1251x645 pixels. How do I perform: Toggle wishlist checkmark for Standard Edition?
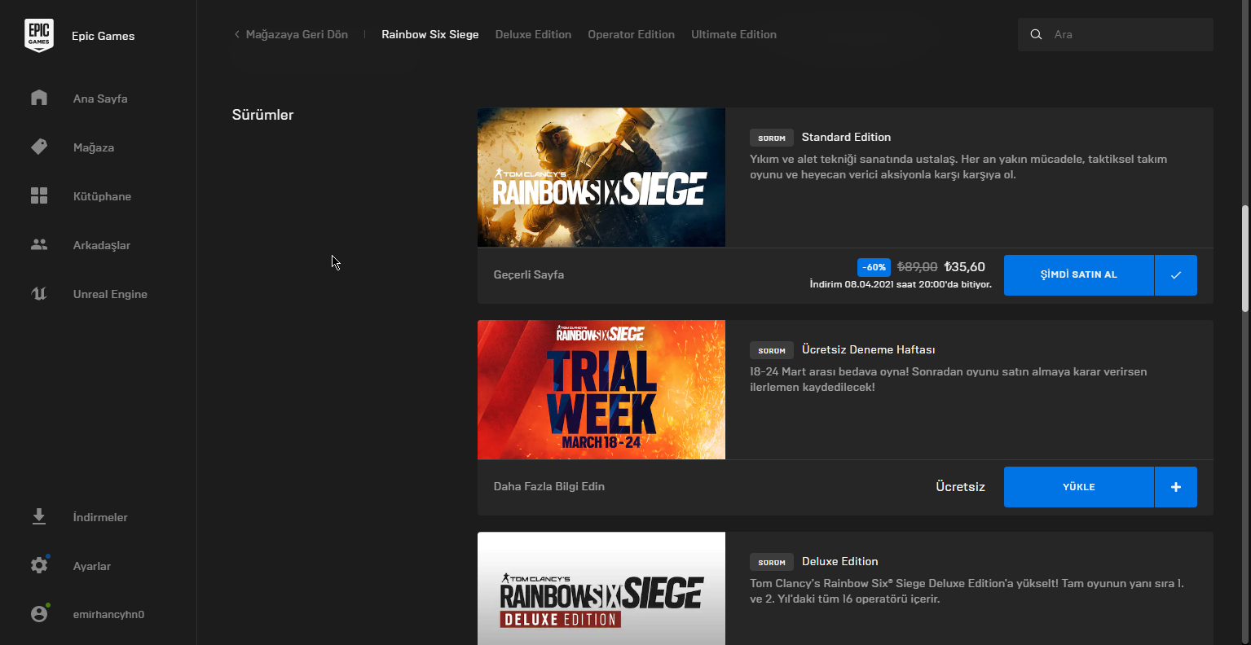[x=1176, y=275]
